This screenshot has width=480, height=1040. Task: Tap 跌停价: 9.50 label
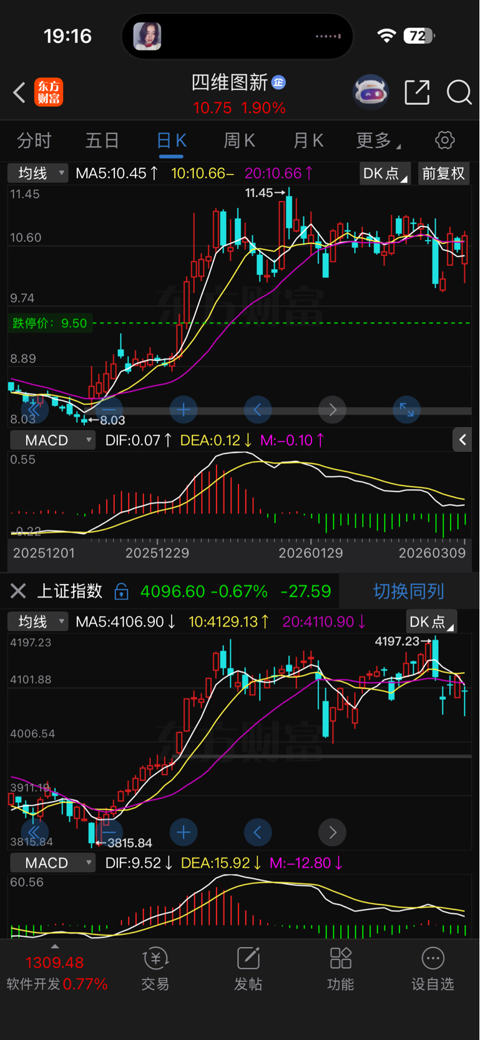point(50,323)
